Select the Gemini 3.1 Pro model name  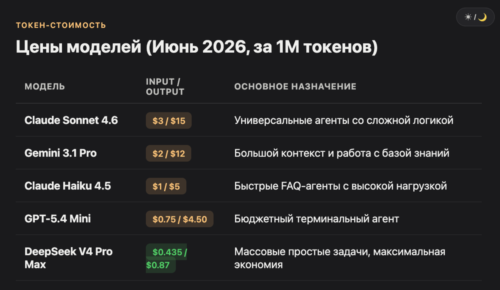tap(60, 153)
